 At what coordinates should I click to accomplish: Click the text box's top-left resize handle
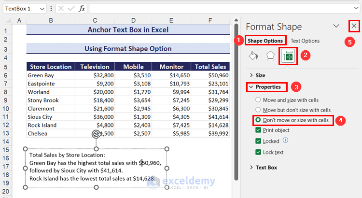click(26, 149)
